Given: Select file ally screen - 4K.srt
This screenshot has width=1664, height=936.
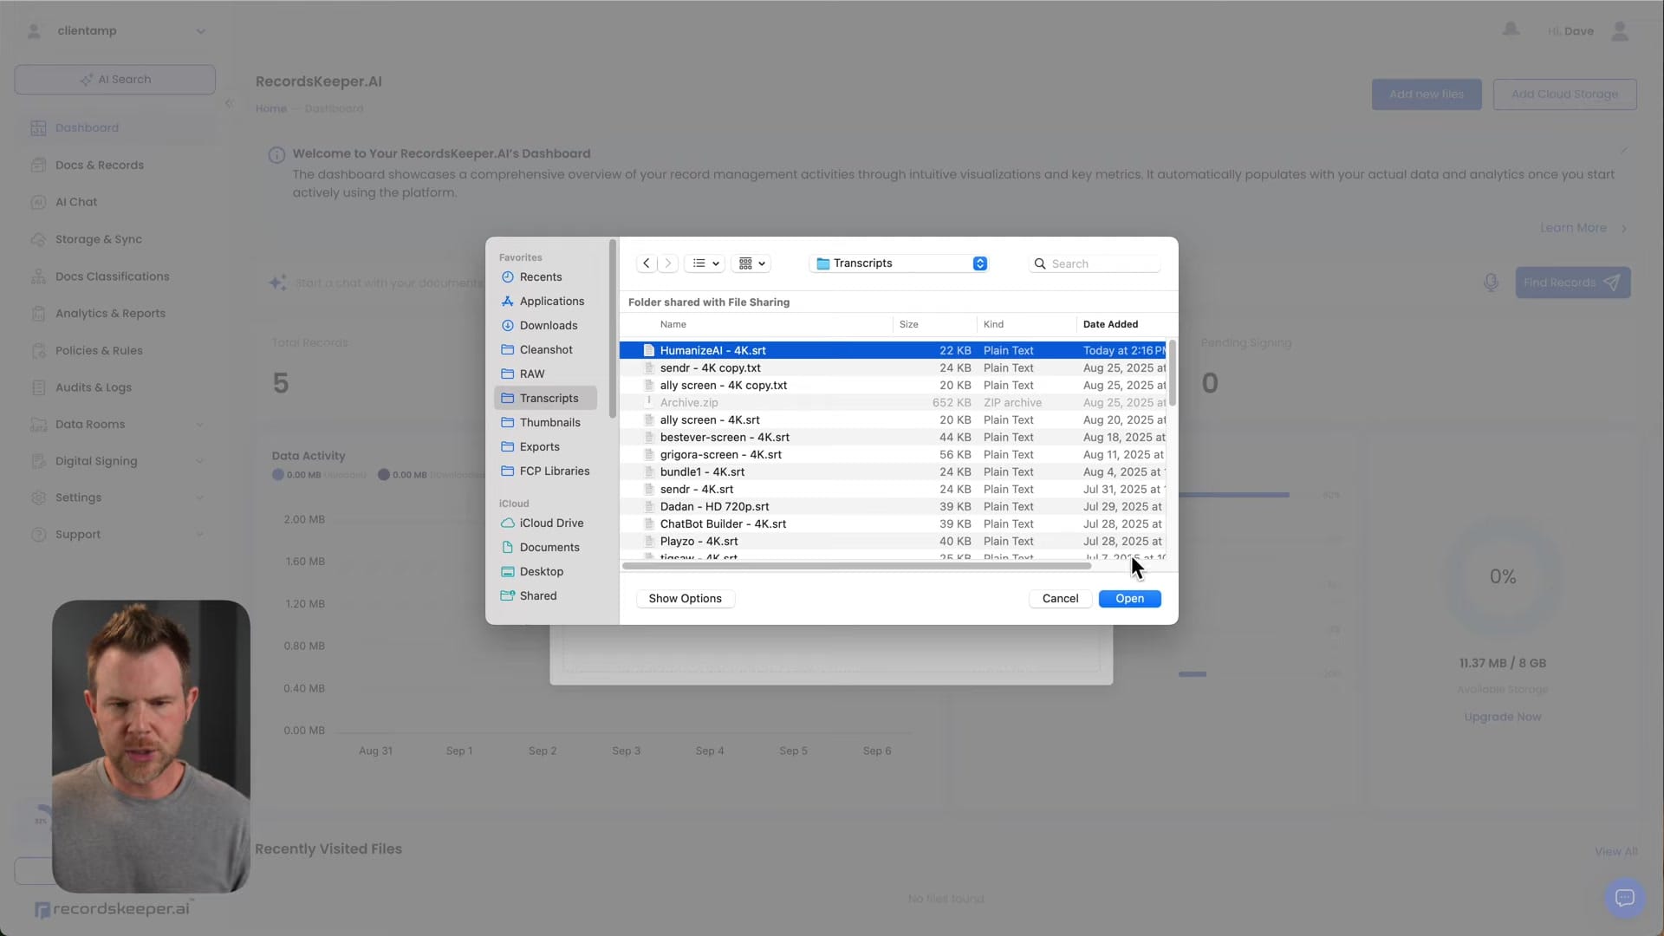Looking at the screenshot, I should point(893,420).
